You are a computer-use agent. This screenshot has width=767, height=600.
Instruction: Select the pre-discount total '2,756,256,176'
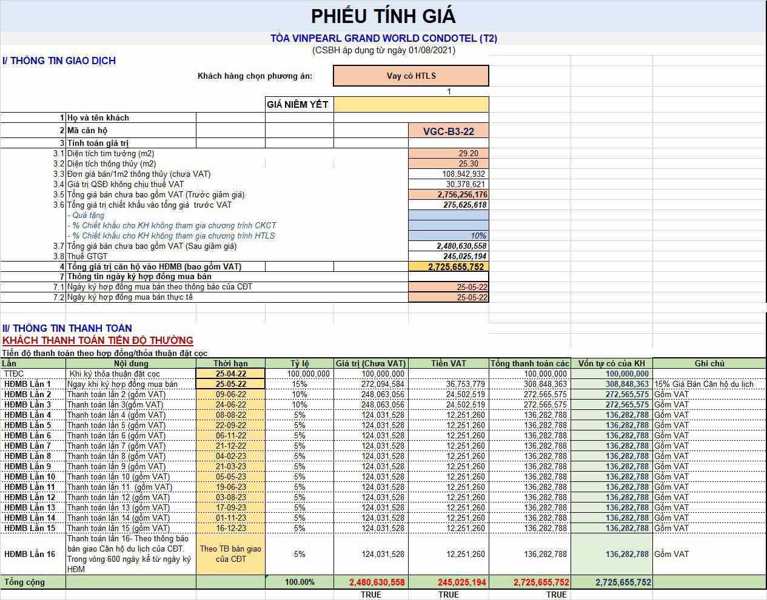tap(448, 195)
